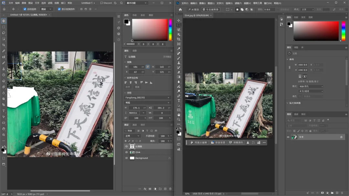Select the Eyedropper tool in the right window
The image size is (349, 196).
(179, 49)
